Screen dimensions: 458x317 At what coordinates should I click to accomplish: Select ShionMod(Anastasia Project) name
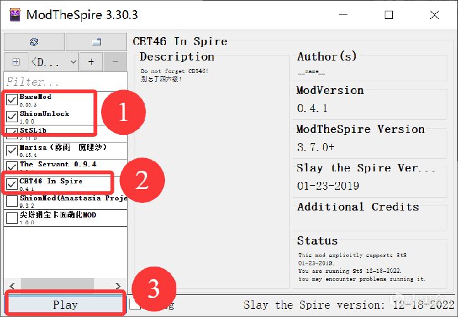pos(73,198)
